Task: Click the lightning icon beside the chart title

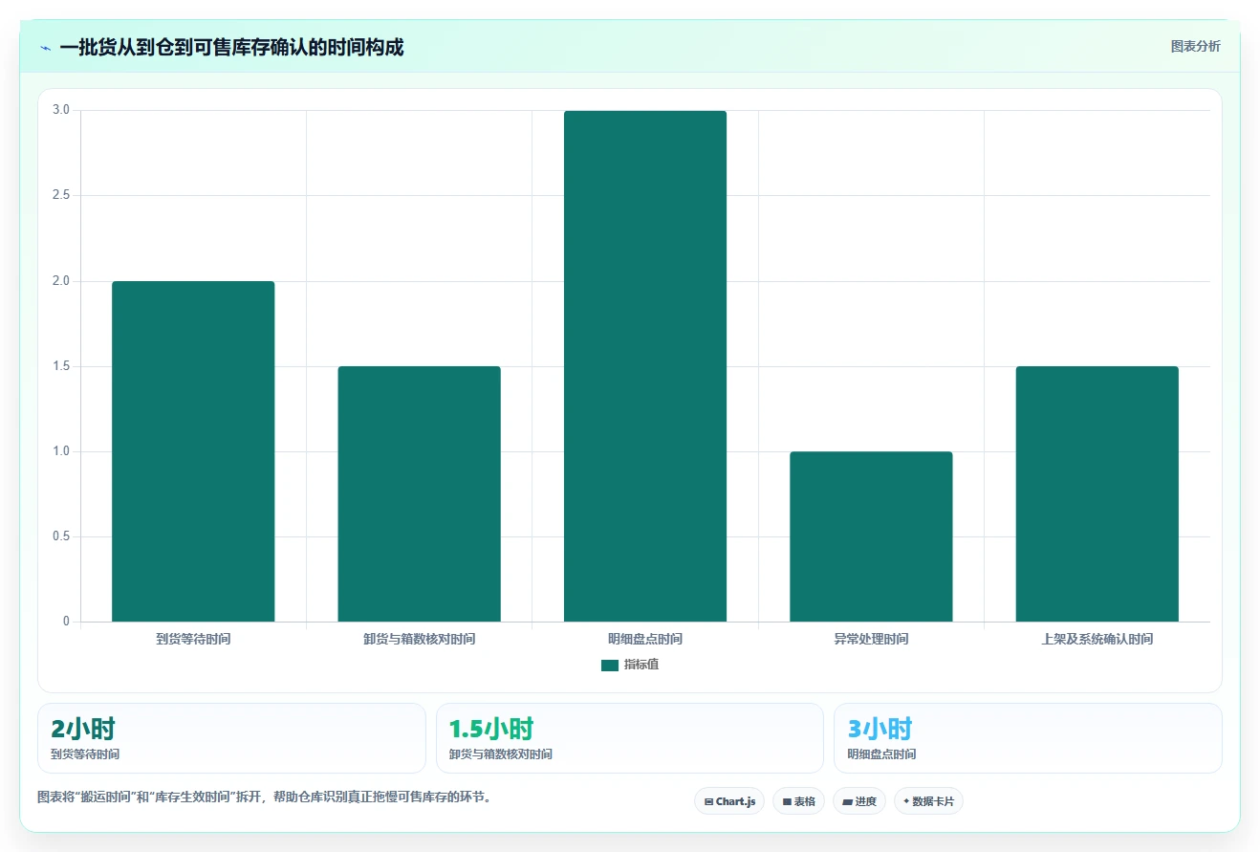Action: 45,47
